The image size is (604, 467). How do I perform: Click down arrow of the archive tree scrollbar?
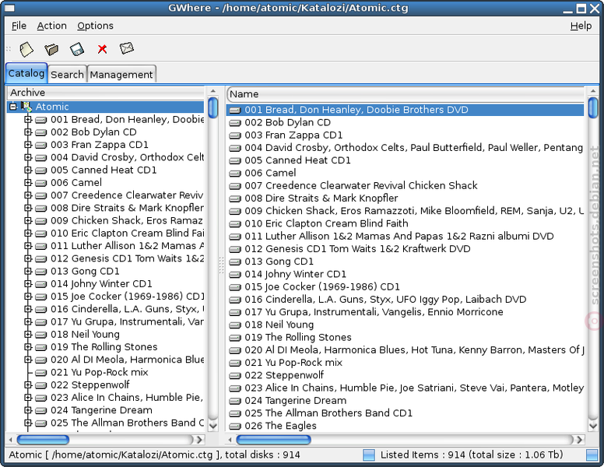tap(213, 426)
